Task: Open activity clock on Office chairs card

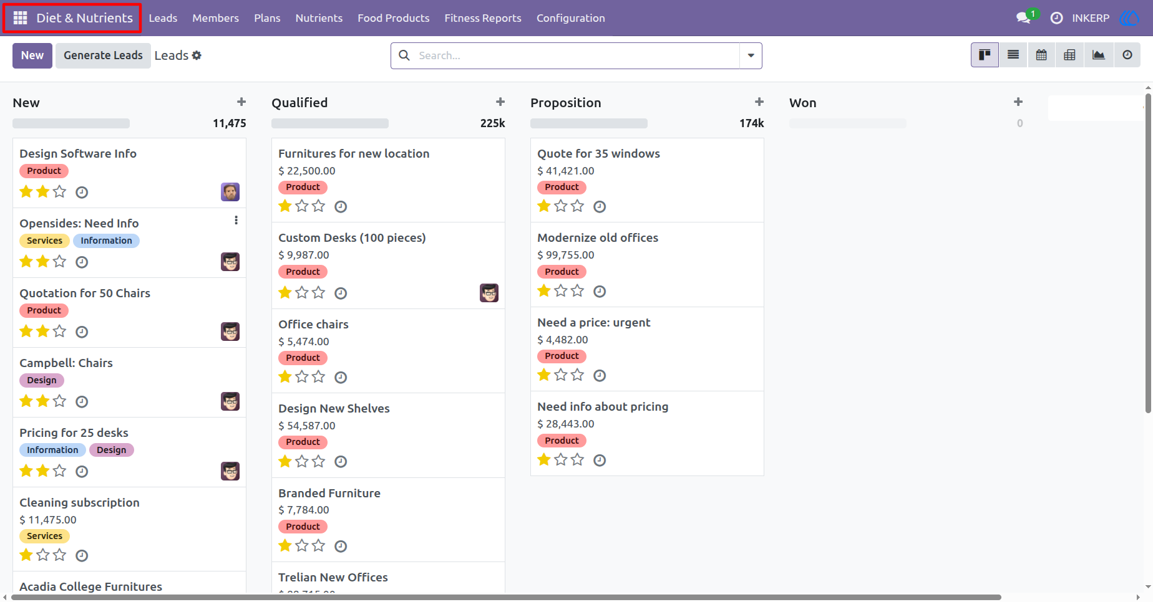Action: (341, 377)
